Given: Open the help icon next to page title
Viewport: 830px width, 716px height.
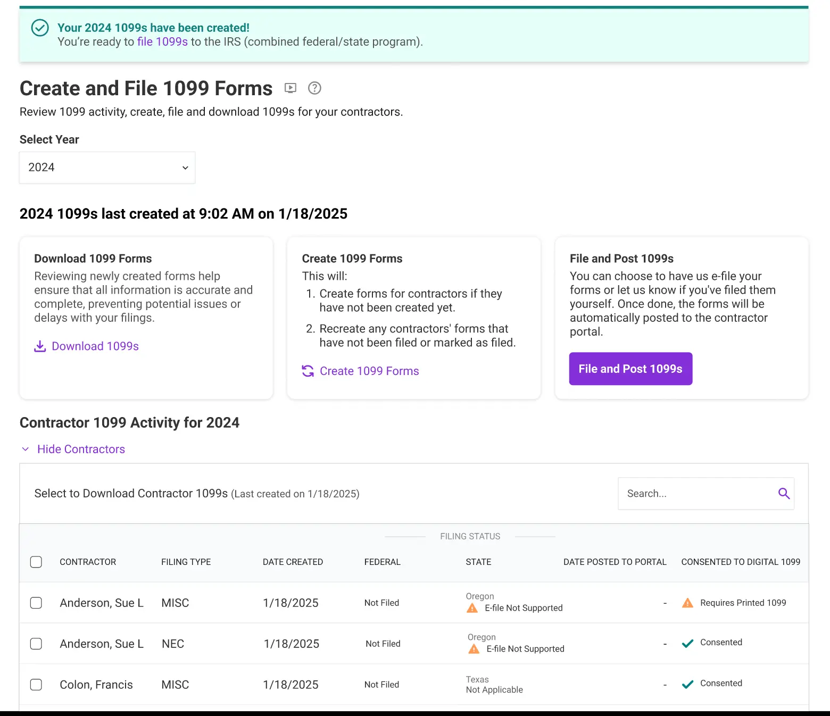Looking at the screenshot, I should (314, 88).
